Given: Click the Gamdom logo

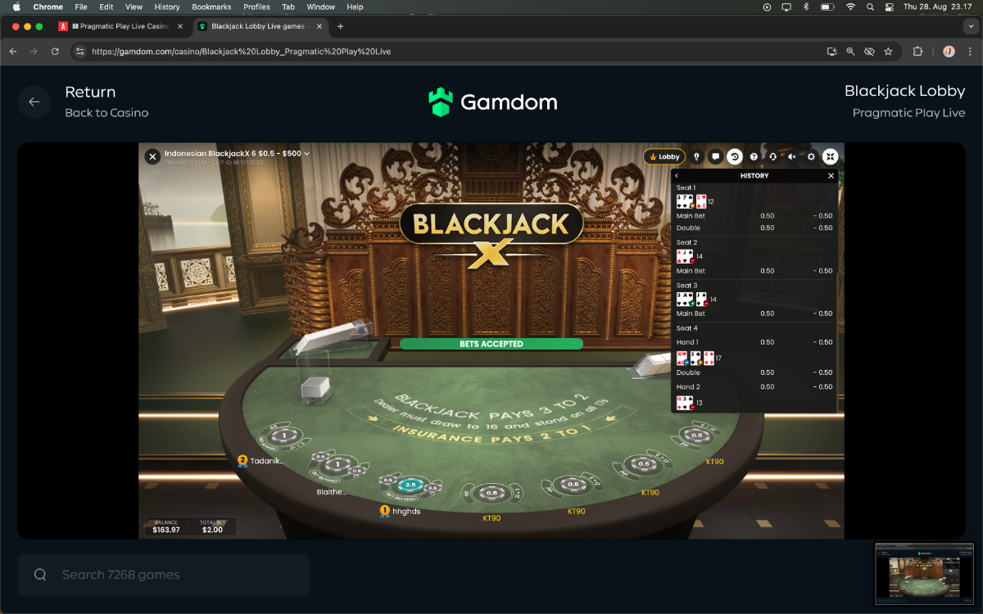Looking at the screenshot, I should pos(493,102).
